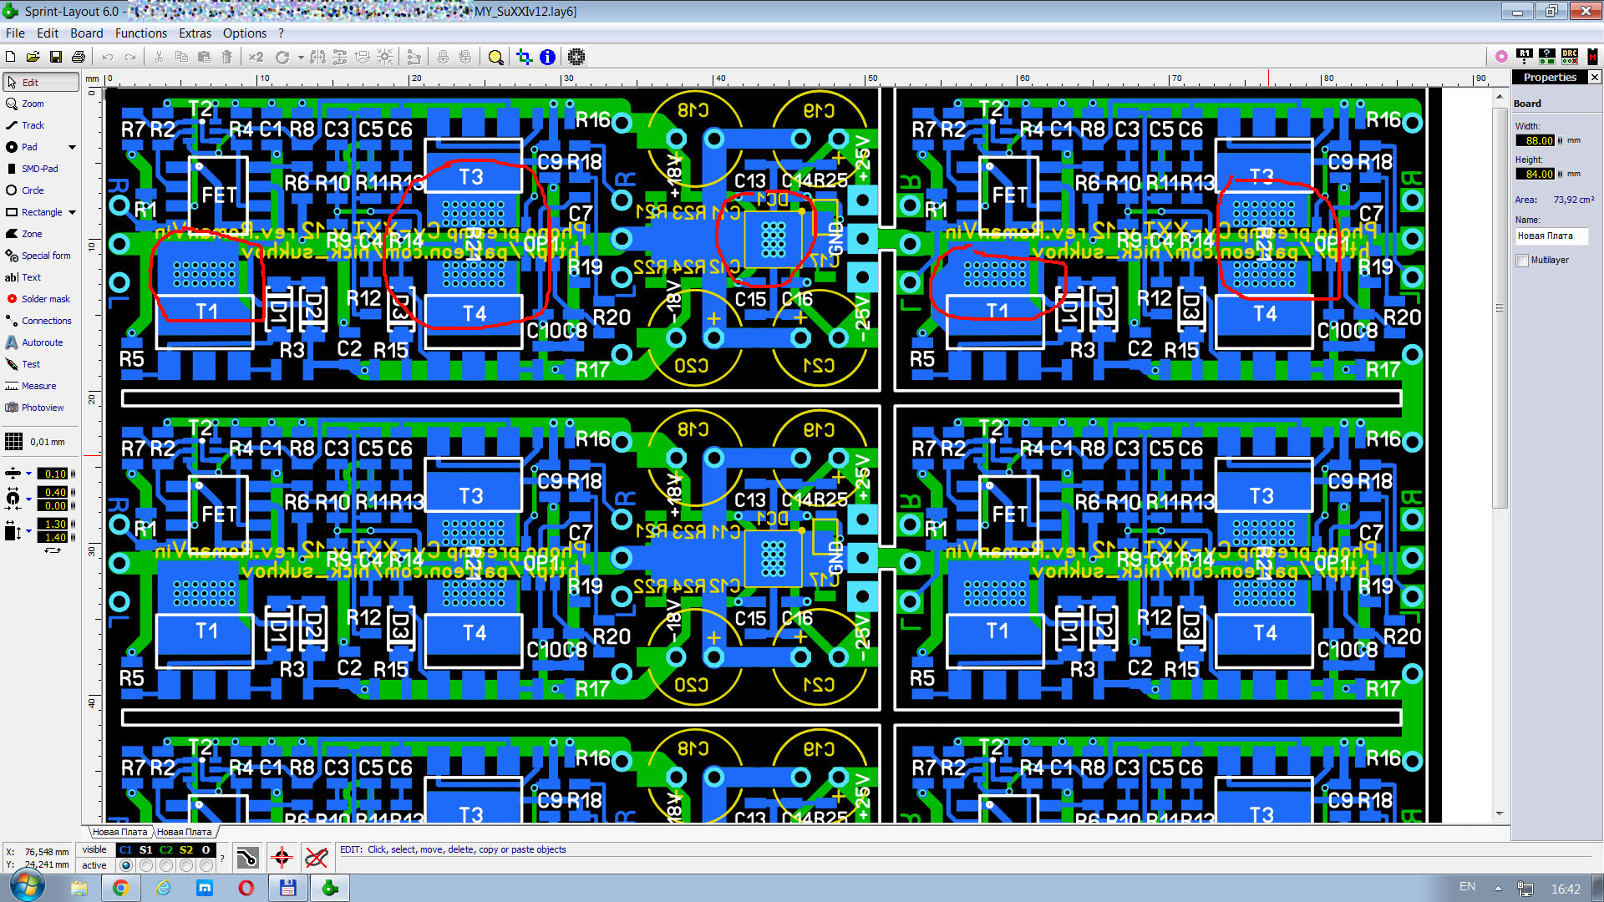Open the rotate angle dropdown arrow
The height and width of the screenshot is (902, 1604).
301,58
